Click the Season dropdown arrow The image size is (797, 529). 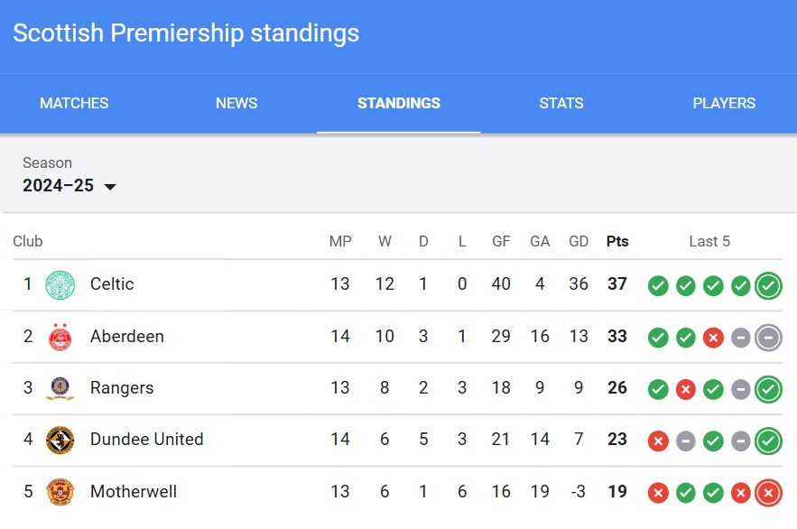tap(110, 187)
